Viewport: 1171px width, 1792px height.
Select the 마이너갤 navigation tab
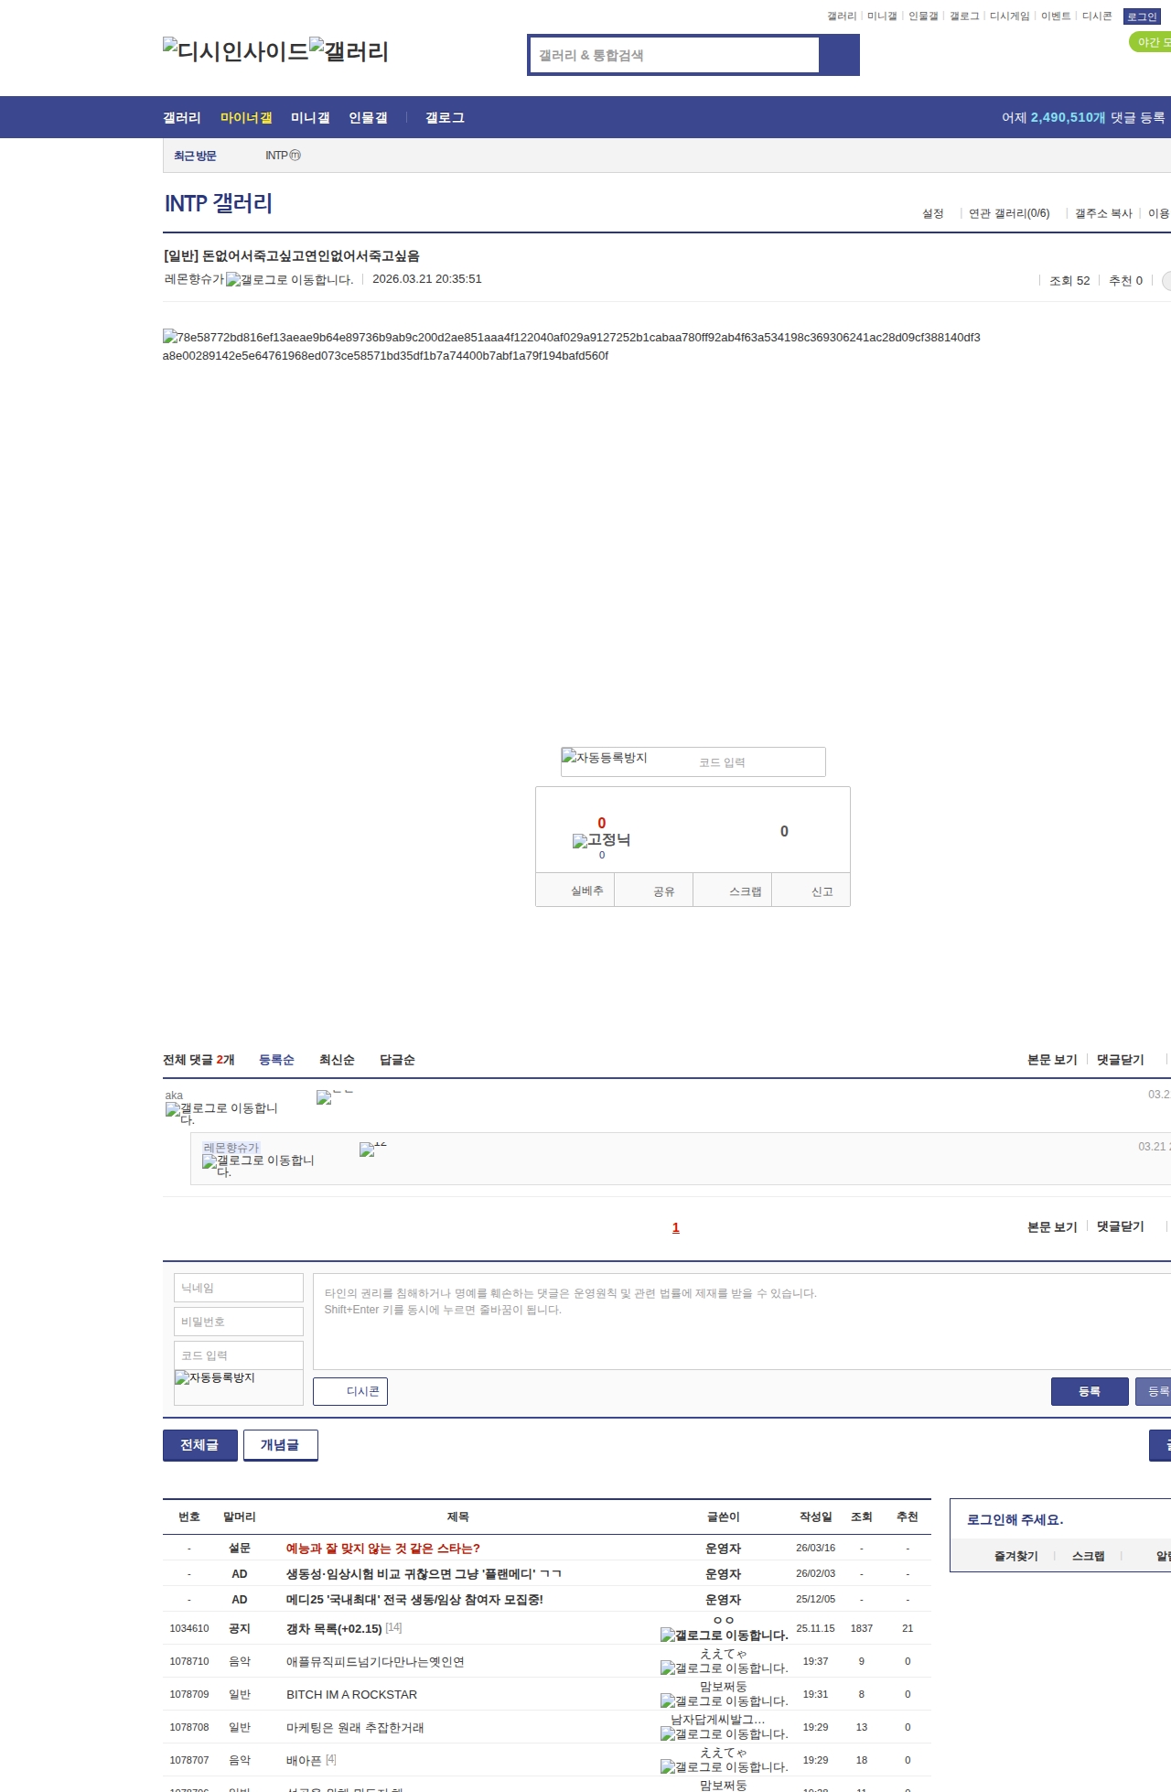246,117
